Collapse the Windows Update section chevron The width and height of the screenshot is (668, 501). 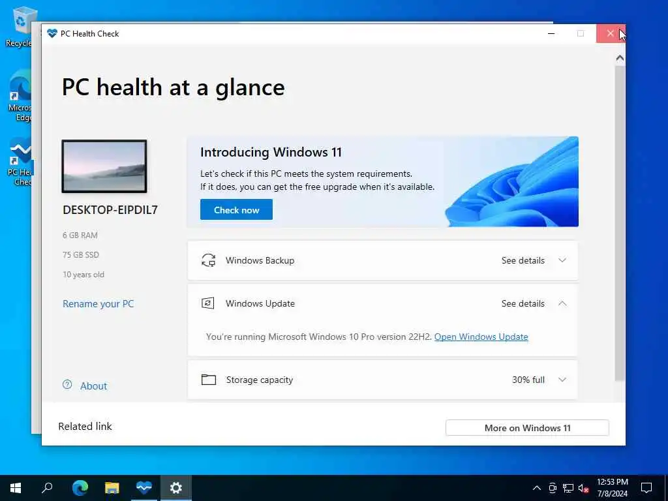tap(562, 303)
